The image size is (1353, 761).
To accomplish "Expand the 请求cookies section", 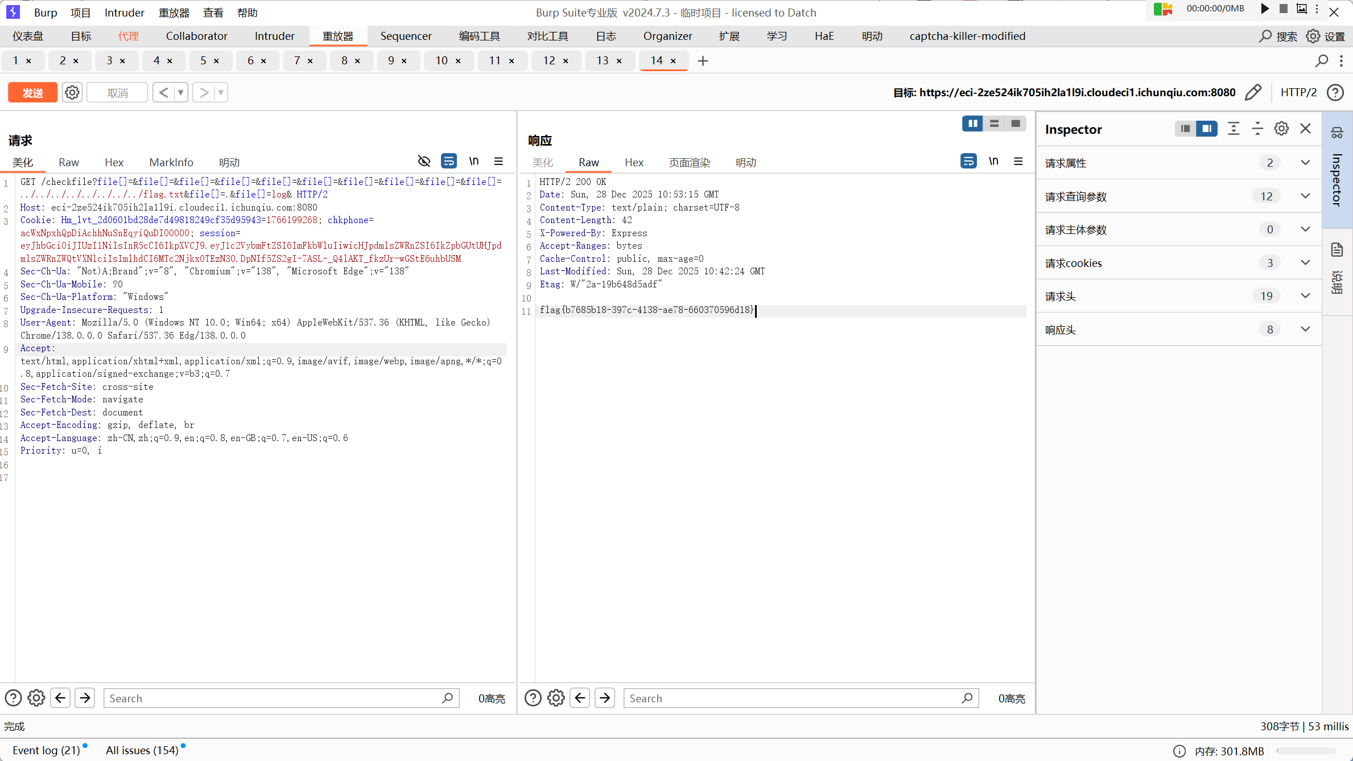I will [x=1305, y=263].
